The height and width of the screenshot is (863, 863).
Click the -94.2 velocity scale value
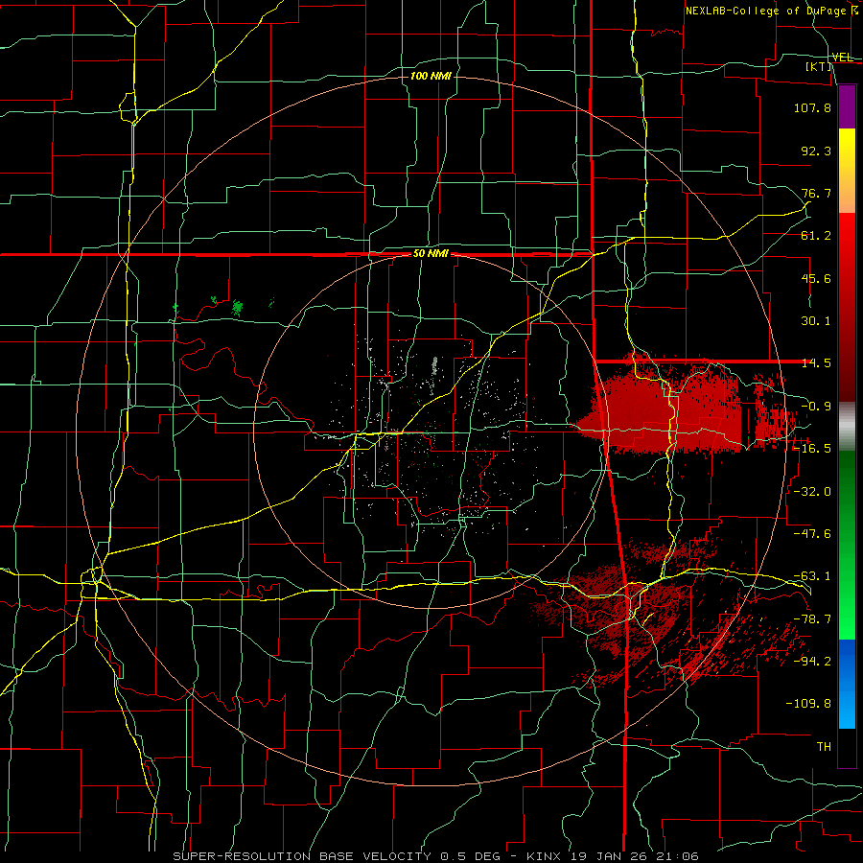812,662
